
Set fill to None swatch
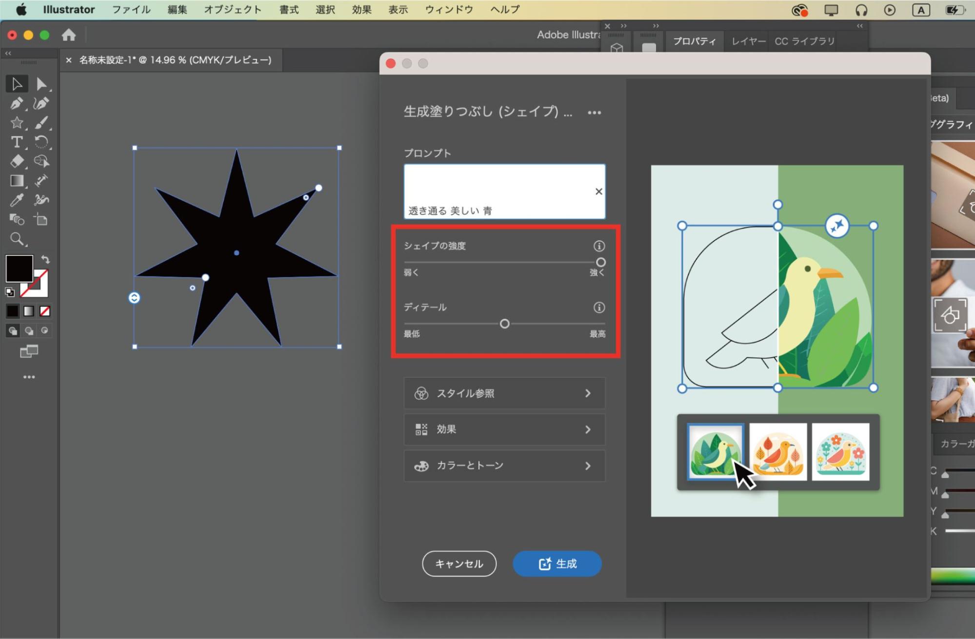point(45,311)
